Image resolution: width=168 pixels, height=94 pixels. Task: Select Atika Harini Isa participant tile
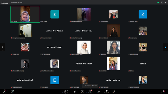(113, 80)
